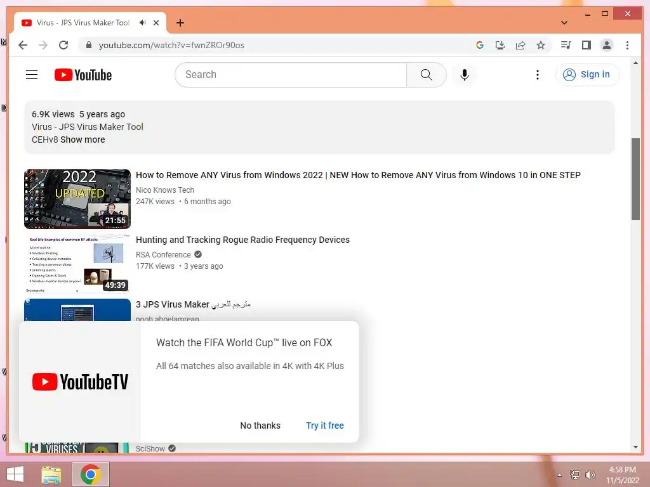Open the 2022 UPDATED virus removal thumbnail
Viewport: 650px width, 487px height.
(x=77, y=198)
